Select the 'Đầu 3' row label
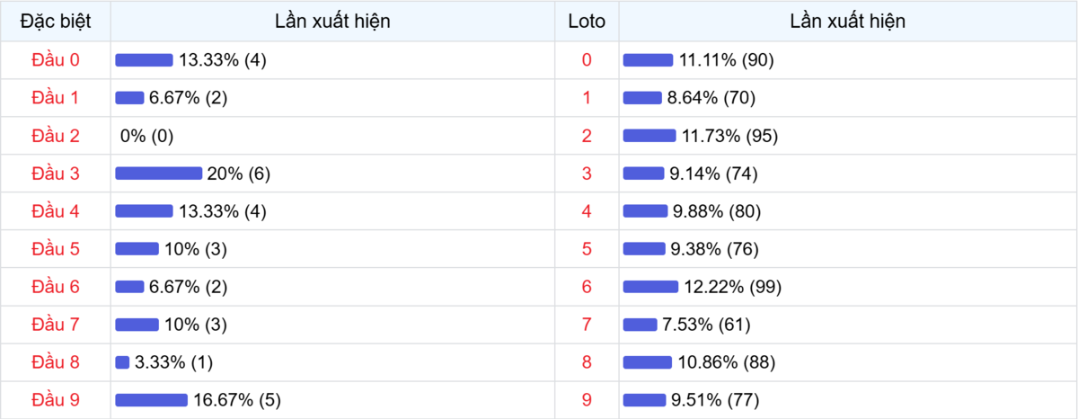 point(56,174)
